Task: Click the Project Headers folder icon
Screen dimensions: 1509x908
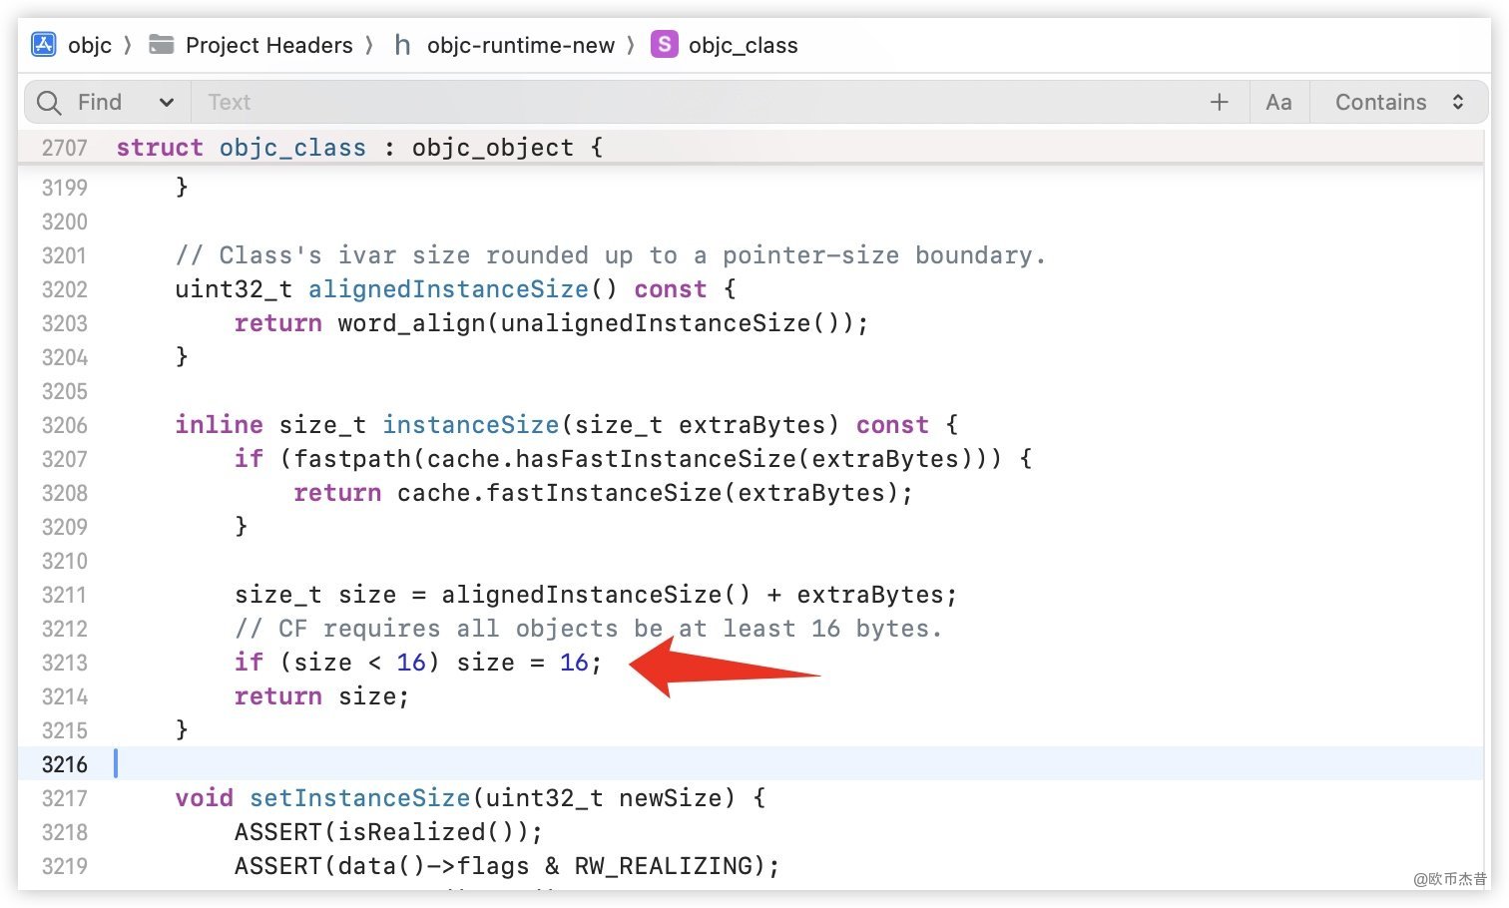Action: 161,45
